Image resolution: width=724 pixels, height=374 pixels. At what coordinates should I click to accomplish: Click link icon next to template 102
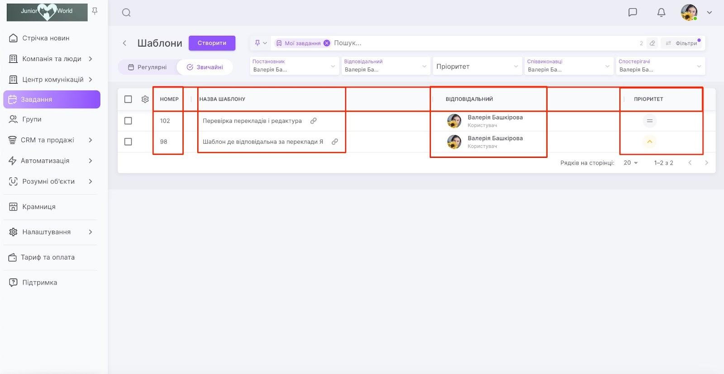(x=313, y=121)
